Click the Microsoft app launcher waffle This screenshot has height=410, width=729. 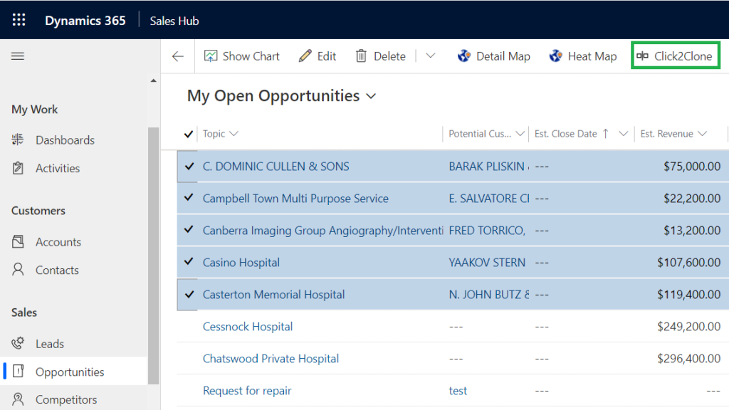(x=19, y=19)
